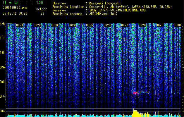Click the 0.7 kHz axis label
The image size is (184, 117).
pyautogui.click(x=3, y=97)
